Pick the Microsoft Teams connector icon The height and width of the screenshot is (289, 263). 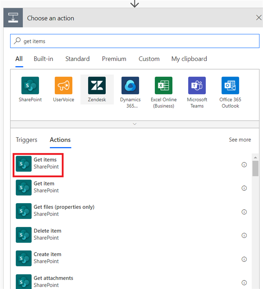[x=197, y=85]
